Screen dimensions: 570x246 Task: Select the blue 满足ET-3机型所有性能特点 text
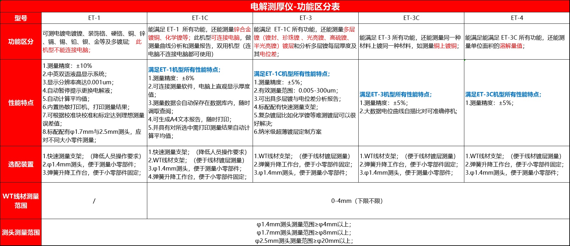(395, 94)
